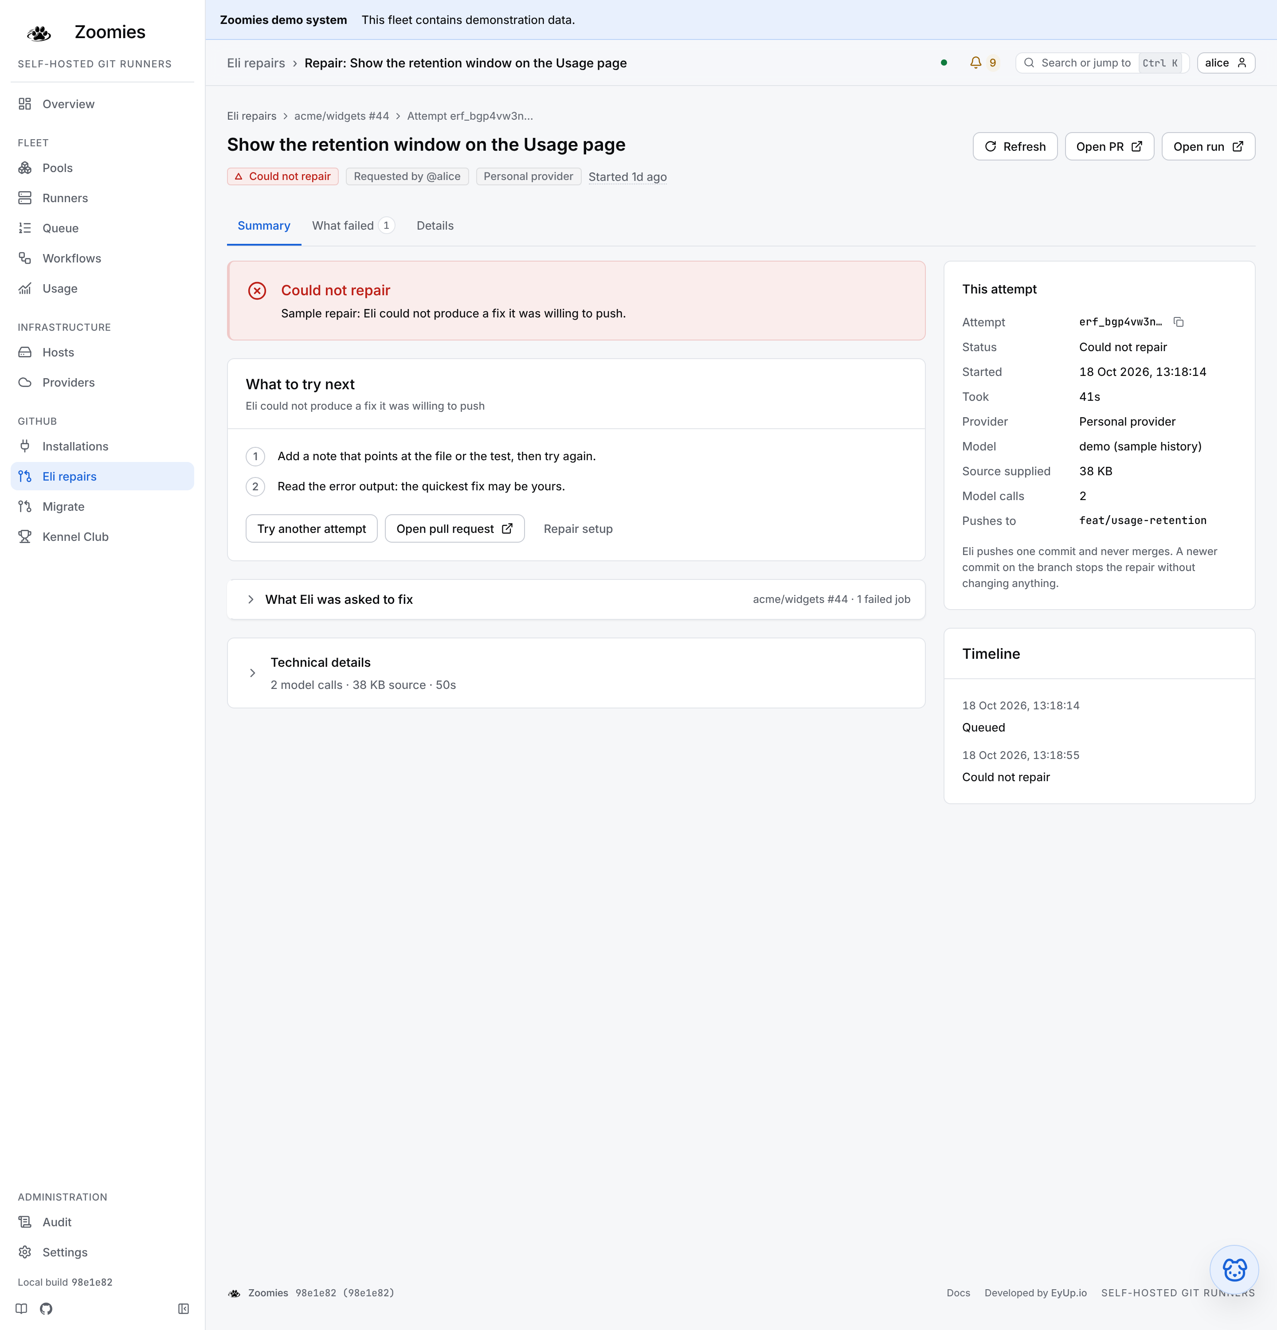
Task: Copy the attempt ID erf_bgp4vw3n
Action: click(x=1179, y=322)
